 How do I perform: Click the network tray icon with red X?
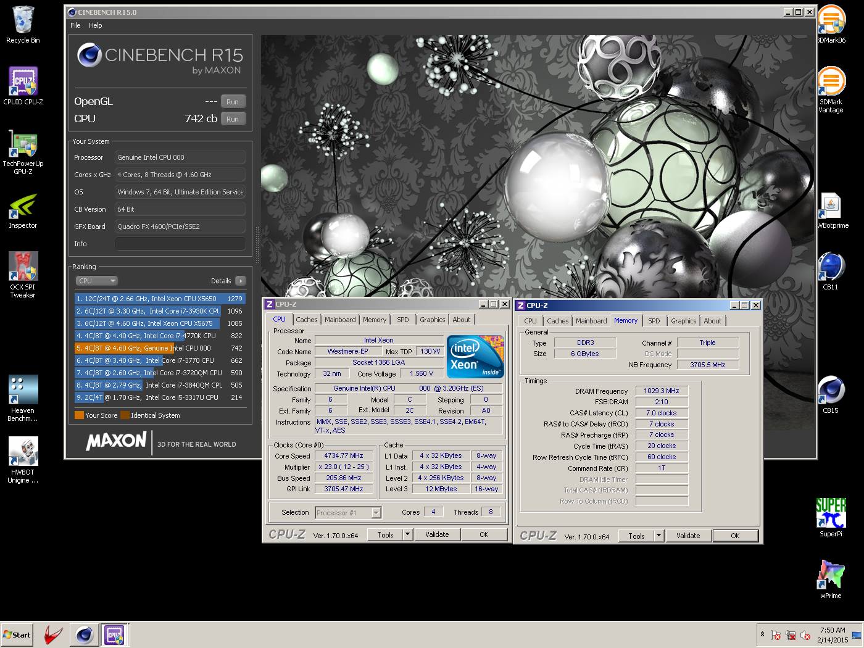pos(791,635)
